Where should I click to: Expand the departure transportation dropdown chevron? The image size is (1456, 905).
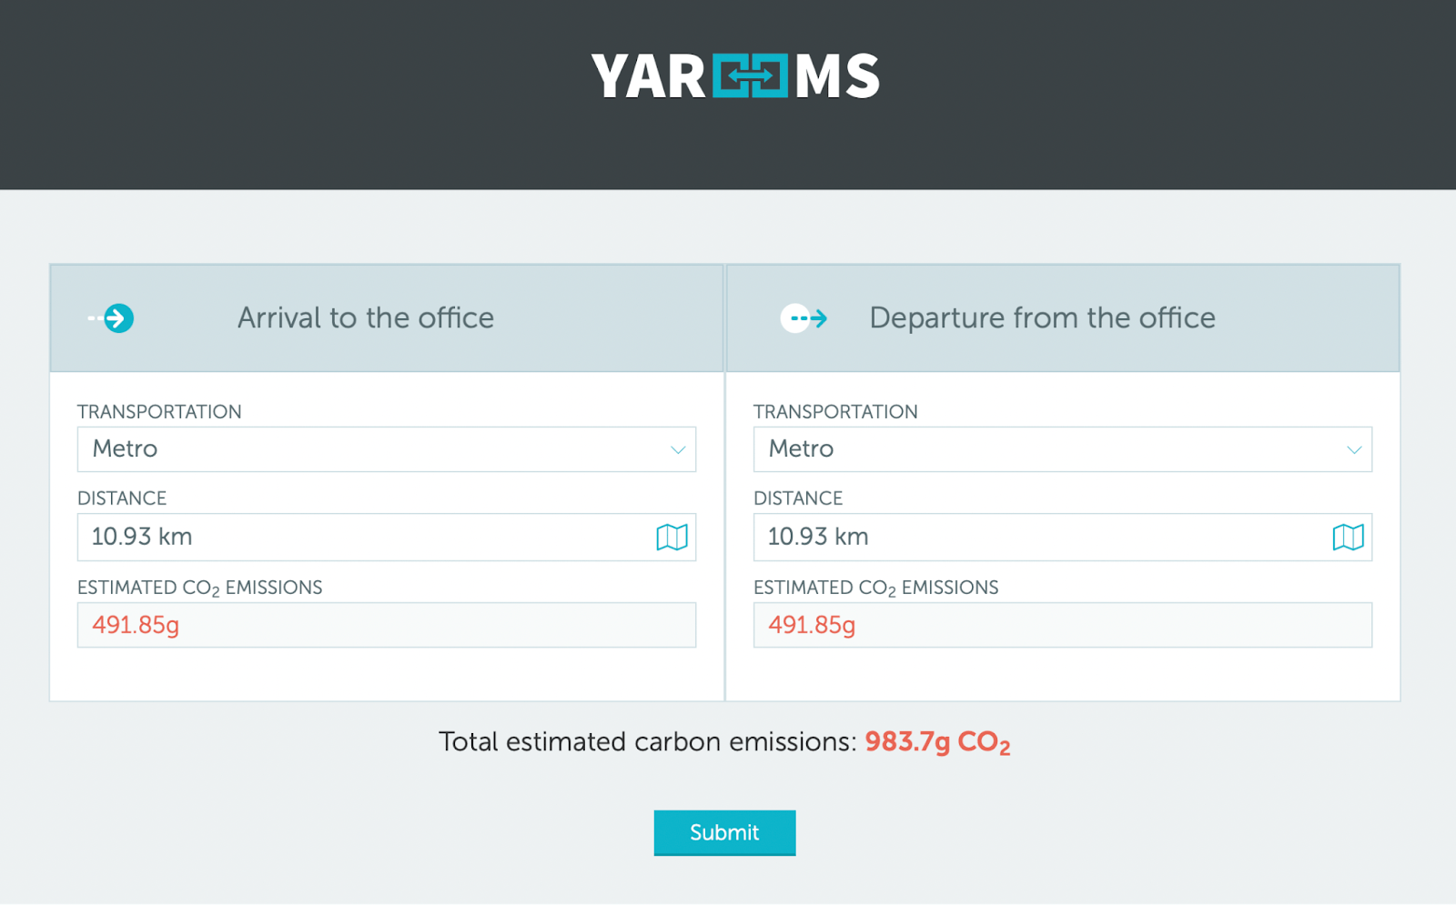coord(1353,449)
